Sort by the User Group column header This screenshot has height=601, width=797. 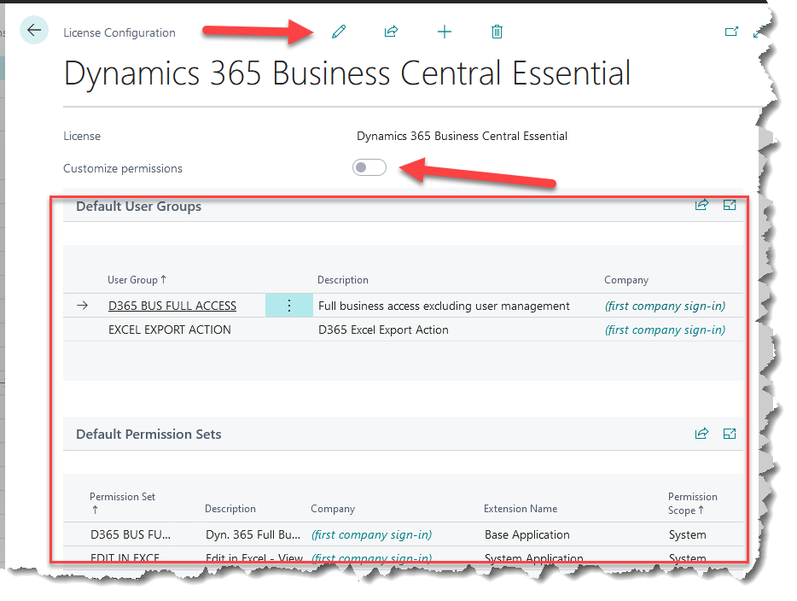[137, 280]
